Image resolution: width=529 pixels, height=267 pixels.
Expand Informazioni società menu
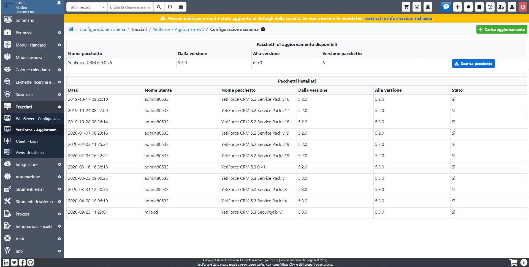point(32,226)
